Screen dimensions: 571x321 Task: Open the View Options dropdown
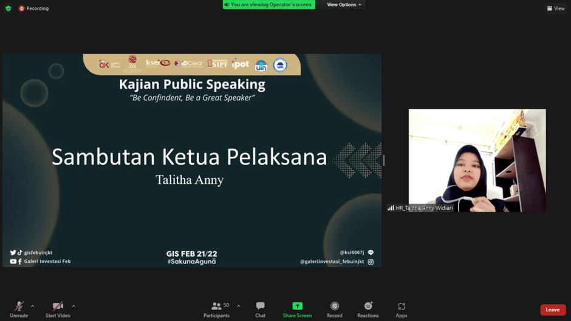coord(344,5)
